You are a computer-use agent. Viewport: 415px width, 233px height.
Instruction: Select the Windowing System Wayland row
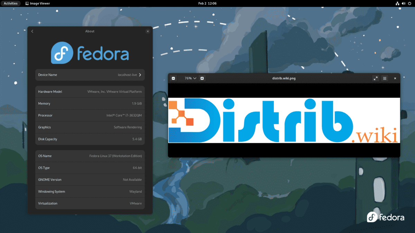[90, 192]
